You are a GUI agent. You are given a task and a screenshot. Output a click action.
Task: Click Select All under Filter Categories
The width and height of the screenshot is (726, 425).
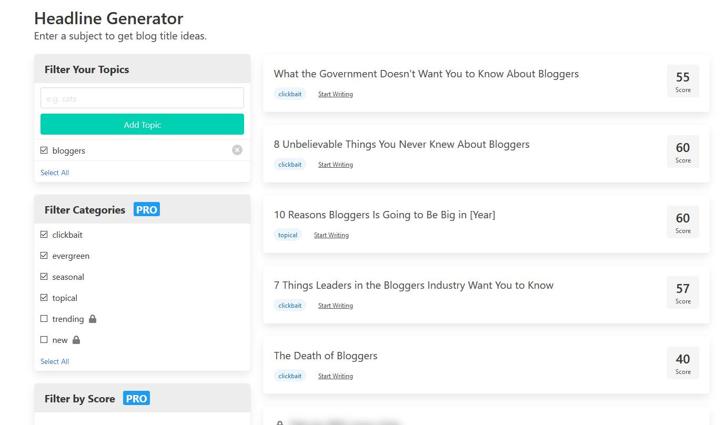click(x=54, y=361)
